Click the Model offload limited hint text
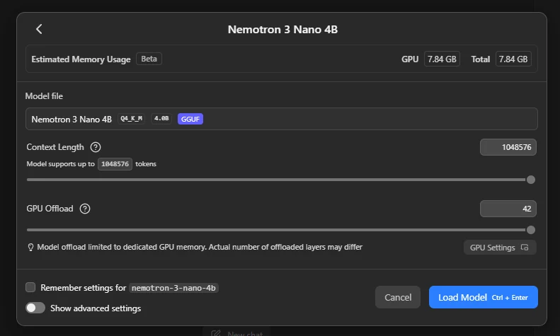Image resolution: width=560 pixels, height=336 pixels. [200, 247]
